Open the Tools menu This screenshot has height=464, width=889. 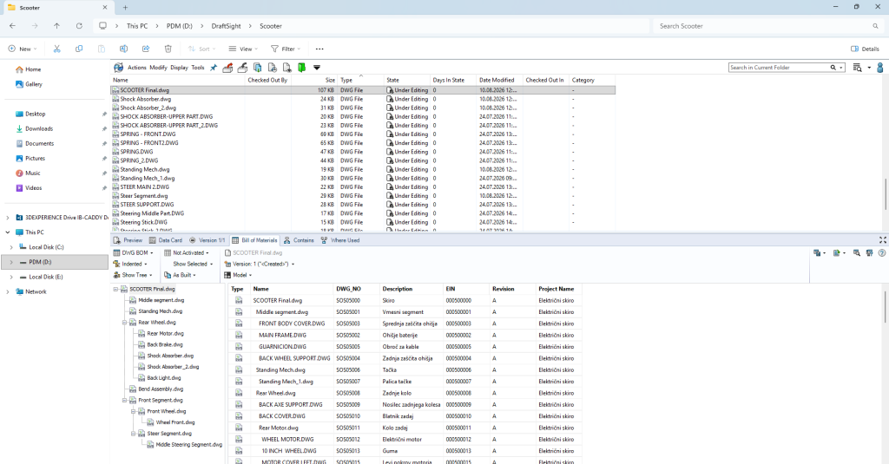coord(198,68)
